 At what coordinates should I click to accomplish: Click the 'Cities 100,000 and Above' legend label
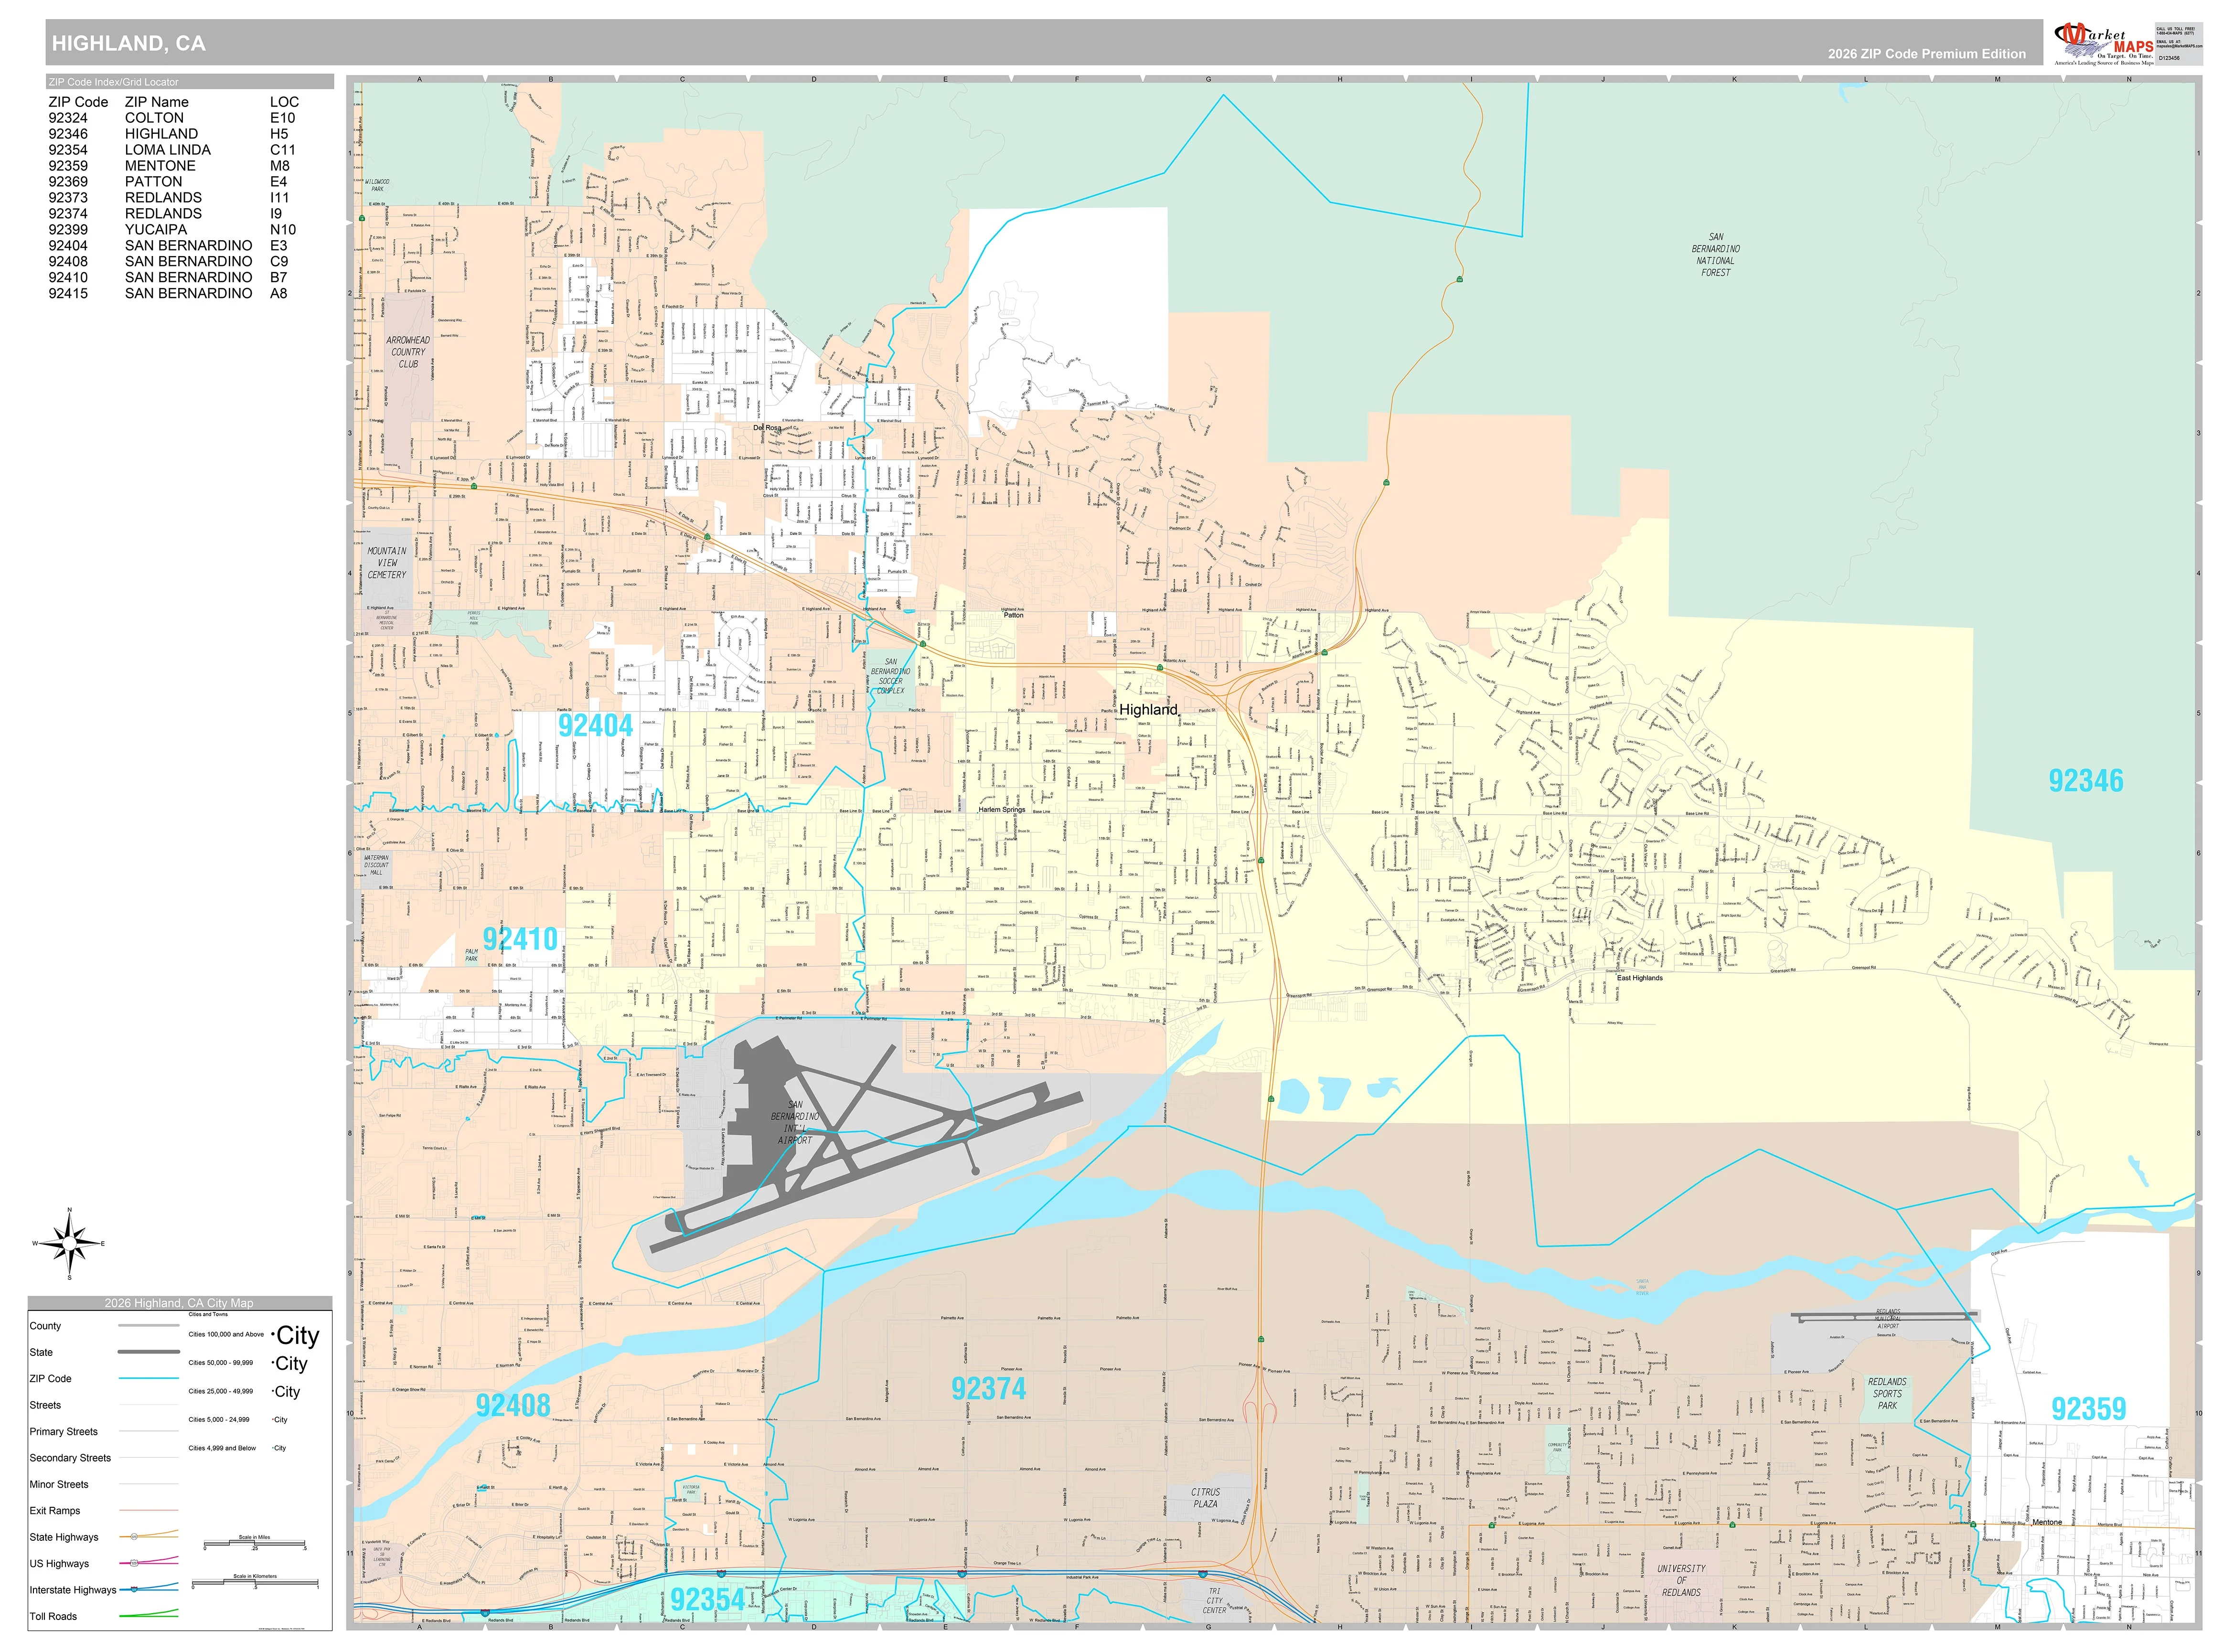[226, 1334]
